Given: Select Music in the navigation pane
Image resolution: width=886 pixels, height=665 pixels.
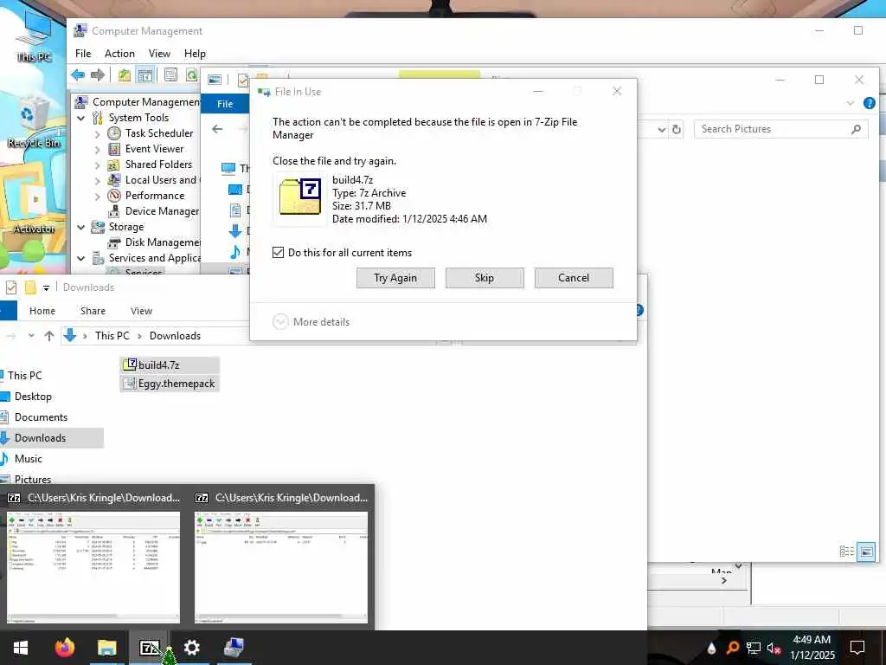Looking at the screenshot, I should coord(29,459).
